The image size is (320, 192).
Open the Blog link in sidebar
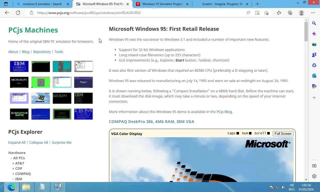(x=25, y=52)
